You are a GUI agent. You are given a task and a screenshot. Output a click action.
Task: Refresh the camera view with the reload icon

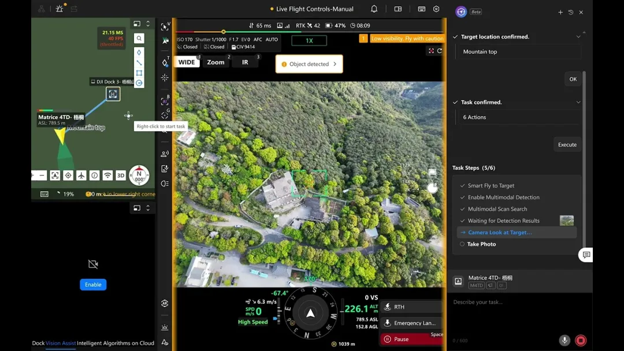point(440,51)
